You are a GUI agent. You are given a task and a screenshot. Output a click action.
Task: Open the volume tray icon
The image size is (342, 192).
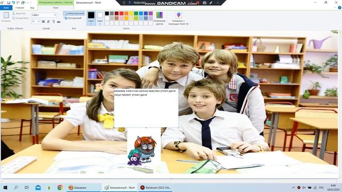[304, 187]
